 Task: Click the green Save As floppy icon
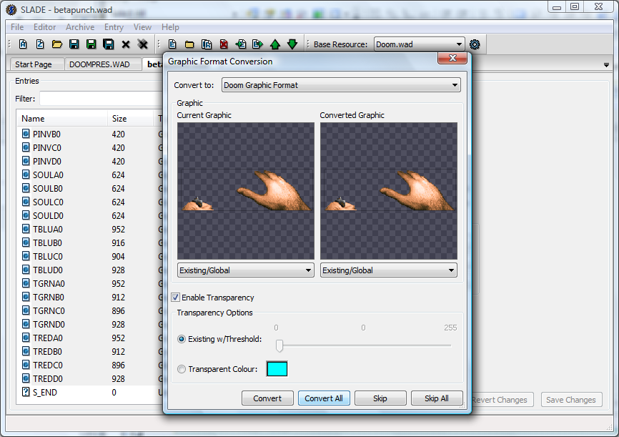pyautogui.click(x=91, y=44)
